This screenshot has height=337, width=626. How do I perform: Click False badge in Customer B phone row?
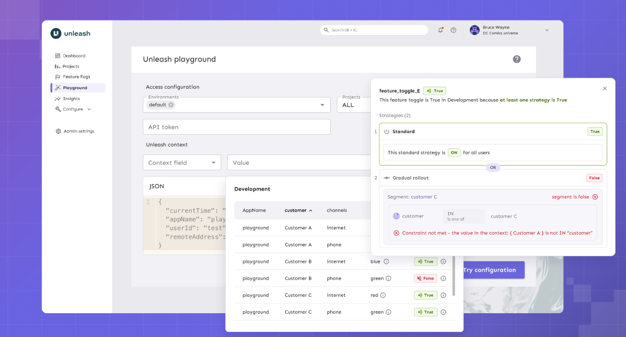coord(425,278)
